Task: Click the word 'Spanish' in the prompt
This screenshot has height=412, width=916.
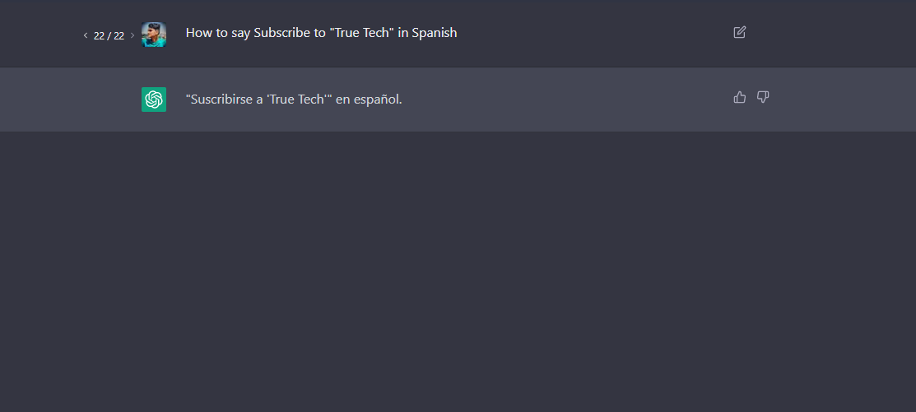Action: (435, 33)
